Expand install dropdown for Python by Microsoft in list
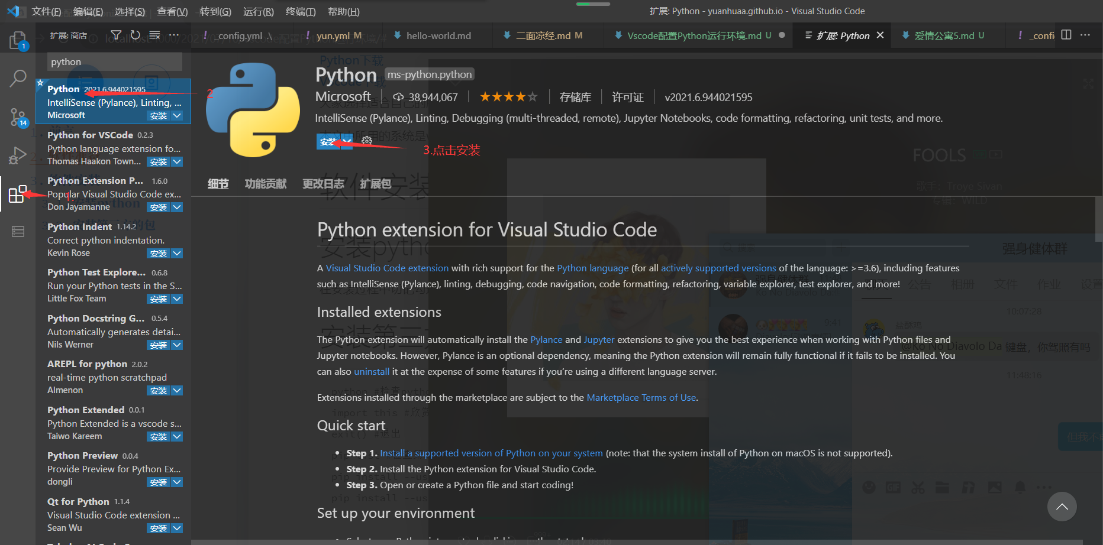The width and height of the screenshot is (1103, 545). tap(177, 116)
